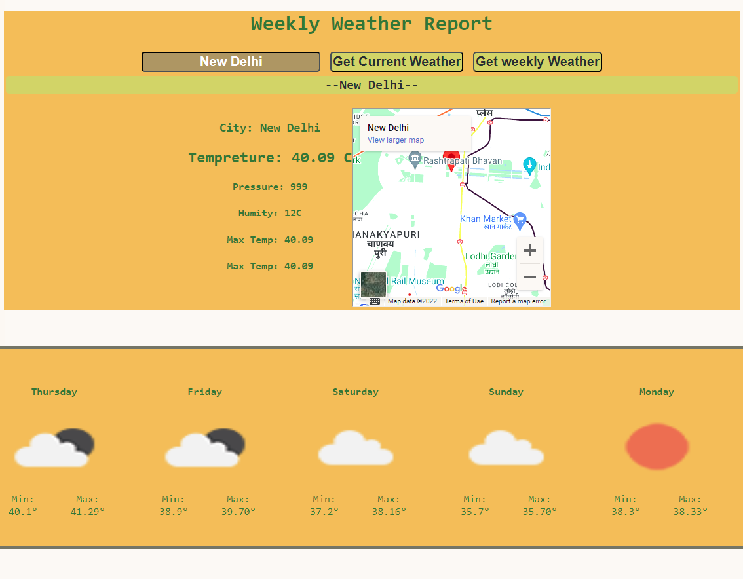Open the View larger map link
The image size is (743, 579).
tap(395, 140)
